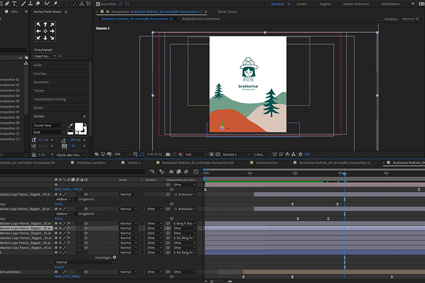The image size is (425, 283).
Task: Toggle the Umgekehrt checkbox for first mask
Action: click(75, 199)
